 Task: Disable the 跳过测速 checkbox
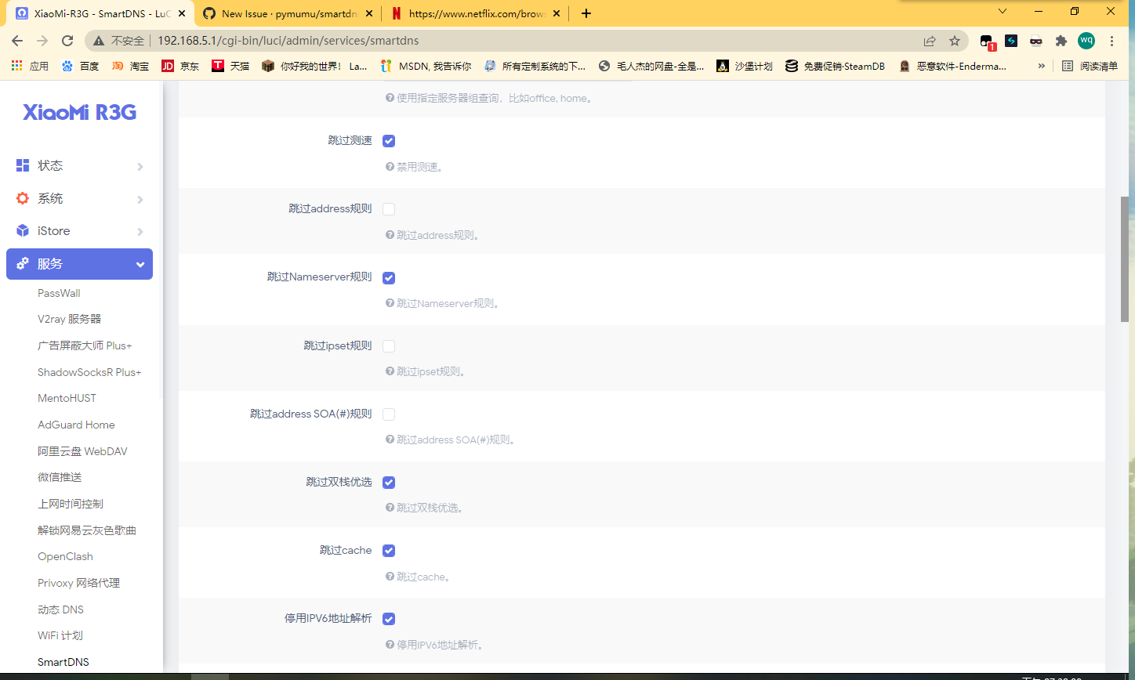[389, 140]
